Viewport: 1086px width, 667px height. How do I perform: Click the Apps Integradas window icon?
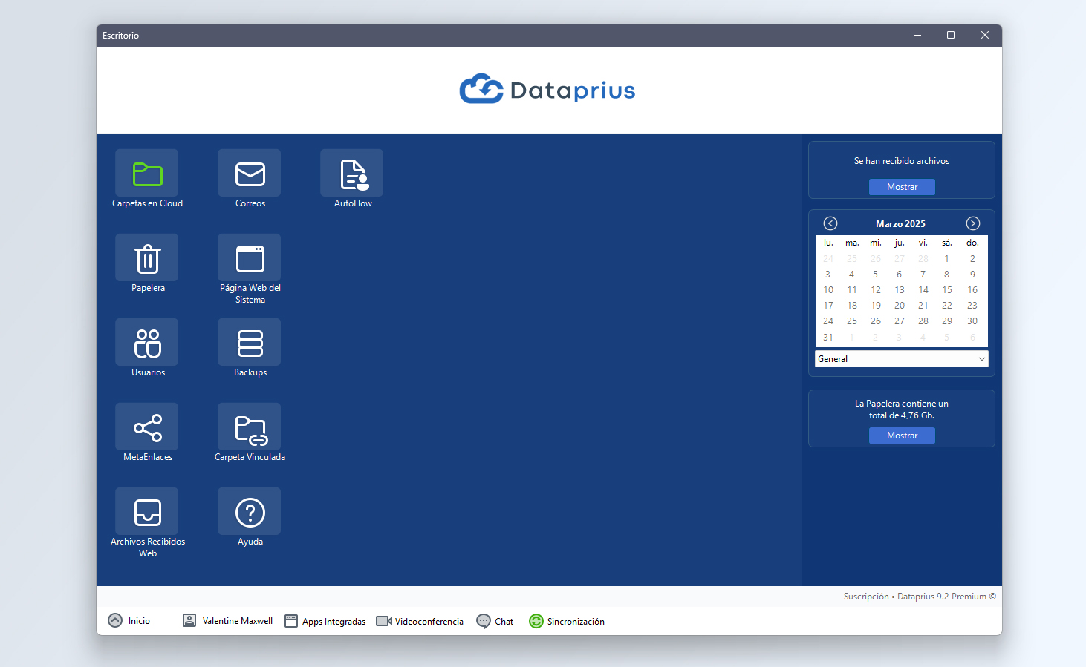coord(291,621)
